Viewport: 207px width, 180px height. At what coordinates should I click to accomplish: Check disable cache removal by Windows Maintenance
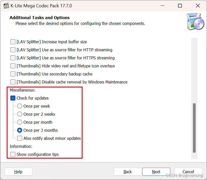[13, 82]
